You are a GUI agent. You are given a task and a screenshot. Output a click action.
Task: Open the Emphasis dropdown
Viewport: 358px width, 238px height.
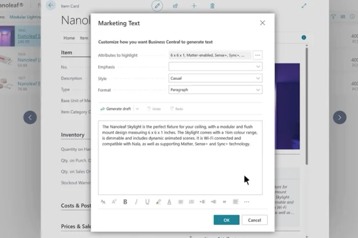tap(215, 67)
